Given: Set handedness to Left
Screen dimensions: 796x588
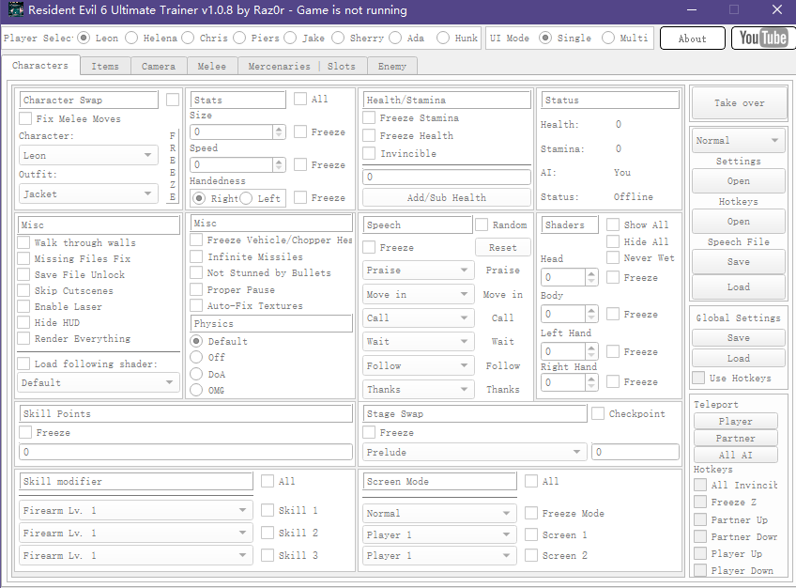Looking at the screenshot, I should [246, 198].
